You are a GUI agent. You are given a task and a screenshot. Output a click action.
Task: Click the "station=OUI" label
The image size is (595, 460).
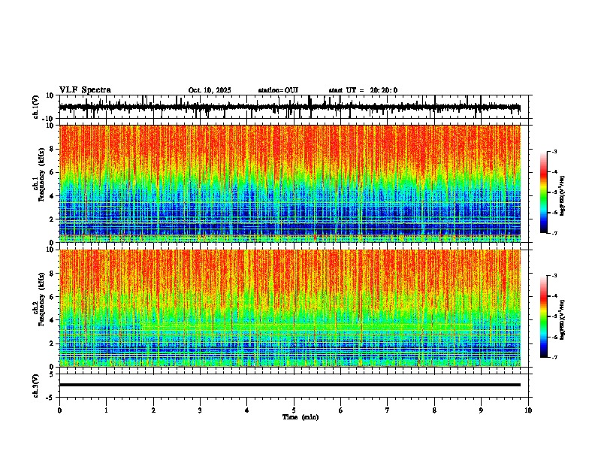(278, 90)
